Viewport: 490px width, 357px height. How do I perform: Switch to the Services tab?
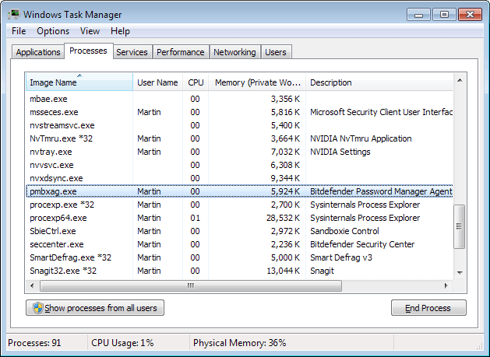(132, 52)
